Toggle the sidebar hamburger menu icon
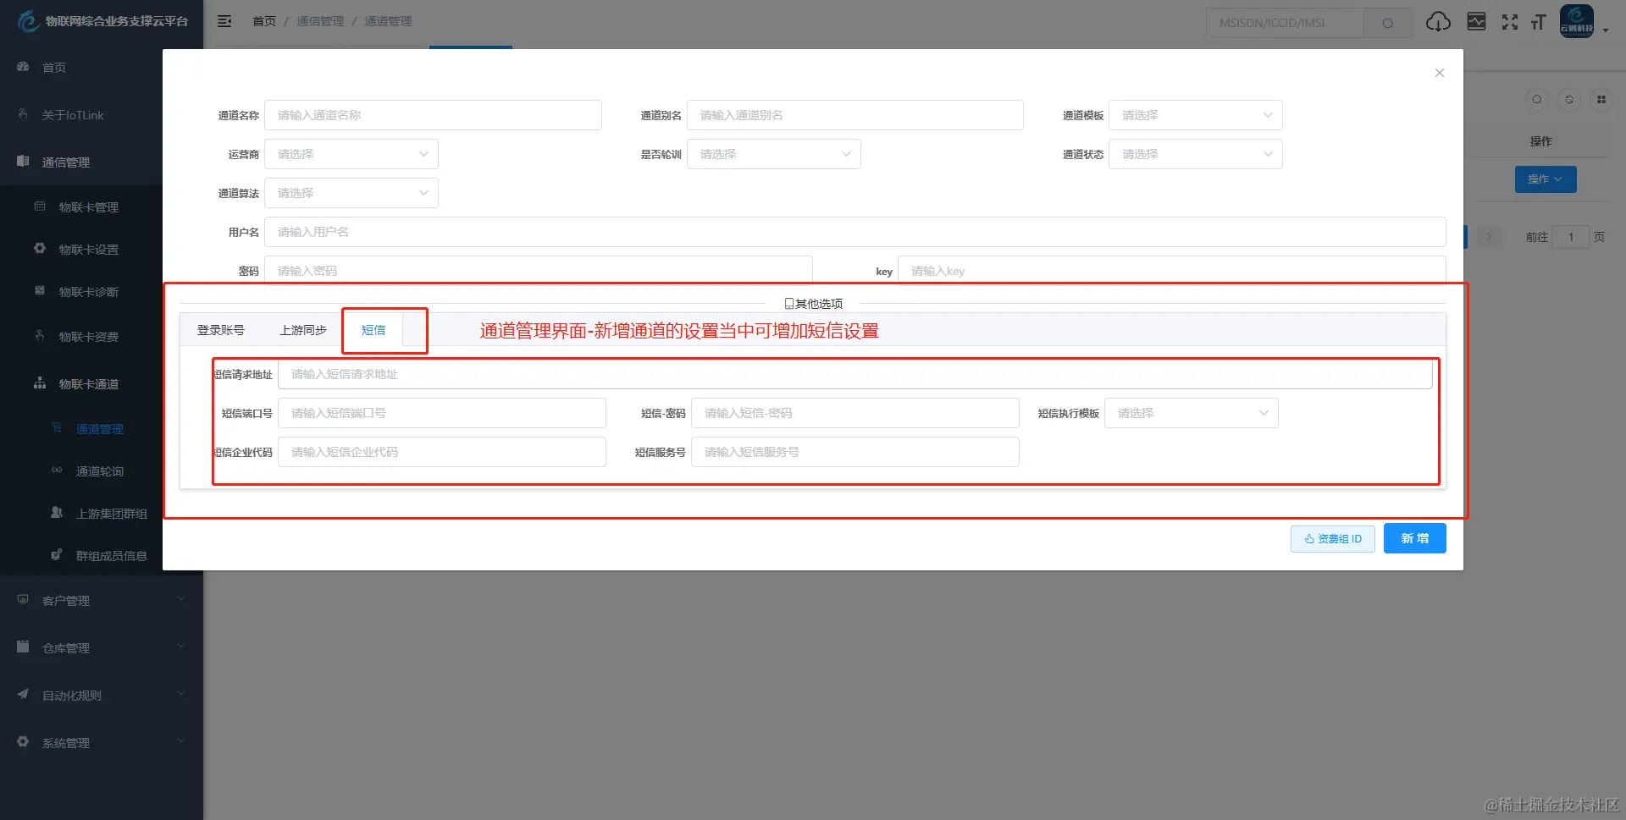Image resolution: width=1626 pixels, height=820 pixels. (x=224, y=21)
